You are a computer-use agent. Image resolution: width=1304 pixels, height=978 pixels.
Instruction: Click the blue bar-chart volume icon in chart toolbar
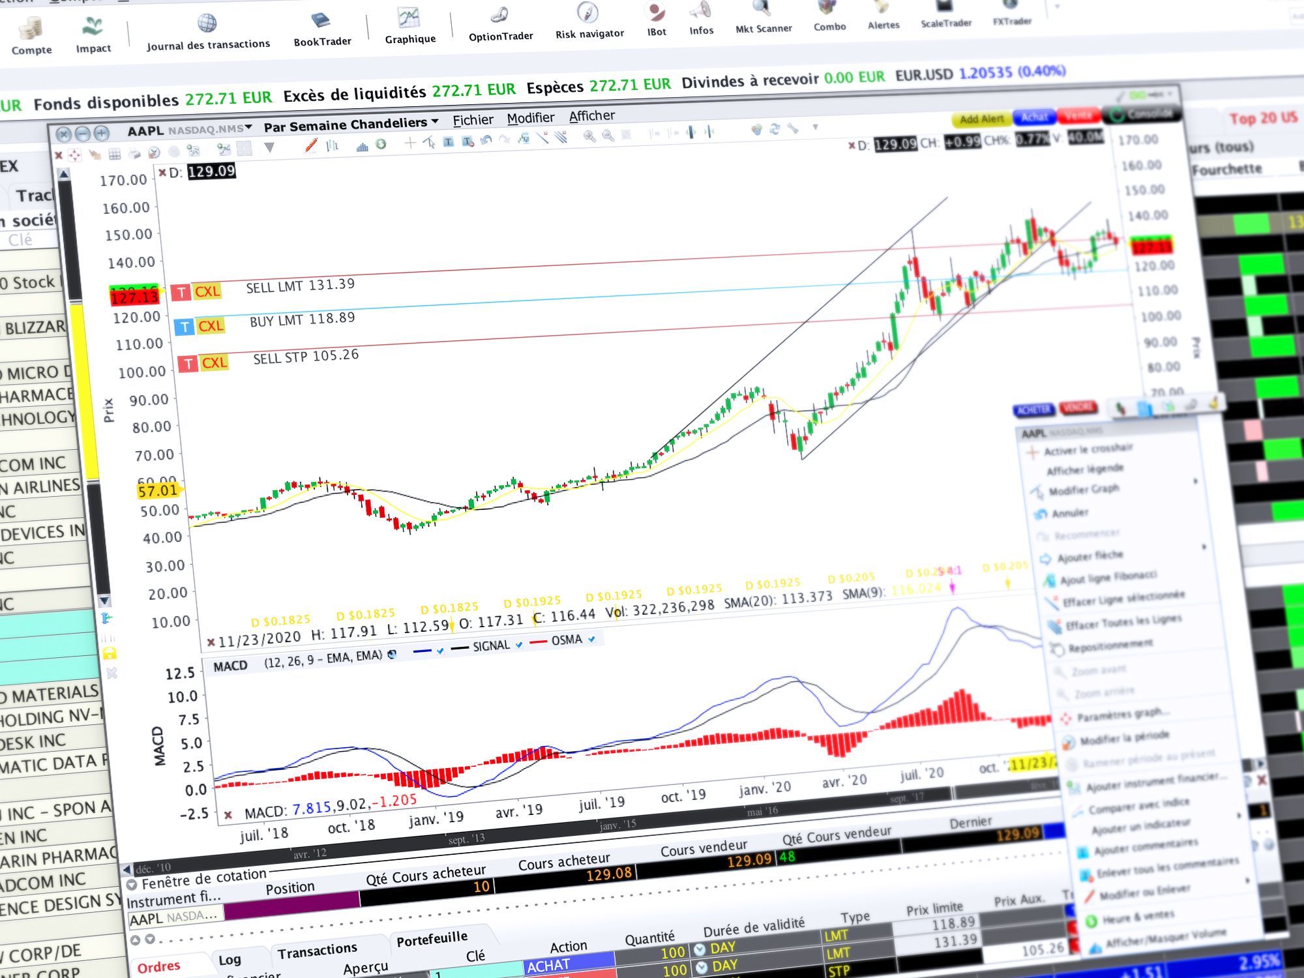tap(362, 147)
